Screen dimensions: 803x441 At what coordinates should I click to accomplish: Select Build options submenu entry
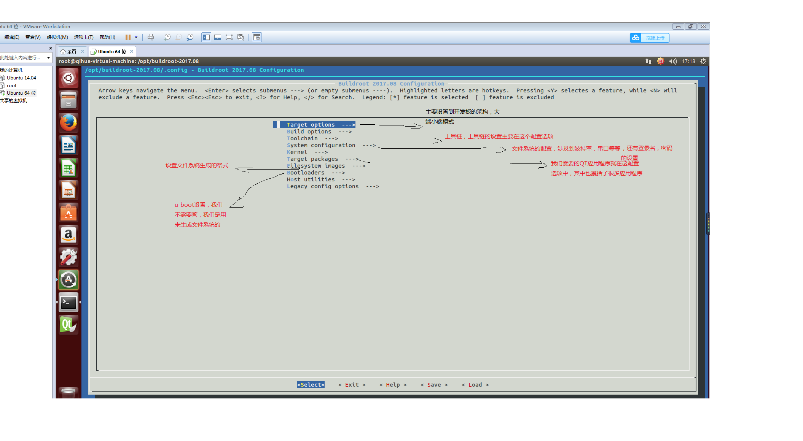point(319,132)
